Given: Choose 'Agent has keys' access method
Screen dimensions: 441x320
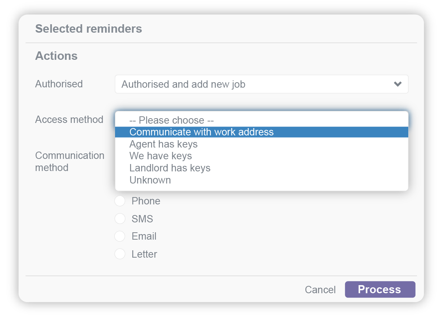Looking at the screenshot, I should (x=163, y=144).
